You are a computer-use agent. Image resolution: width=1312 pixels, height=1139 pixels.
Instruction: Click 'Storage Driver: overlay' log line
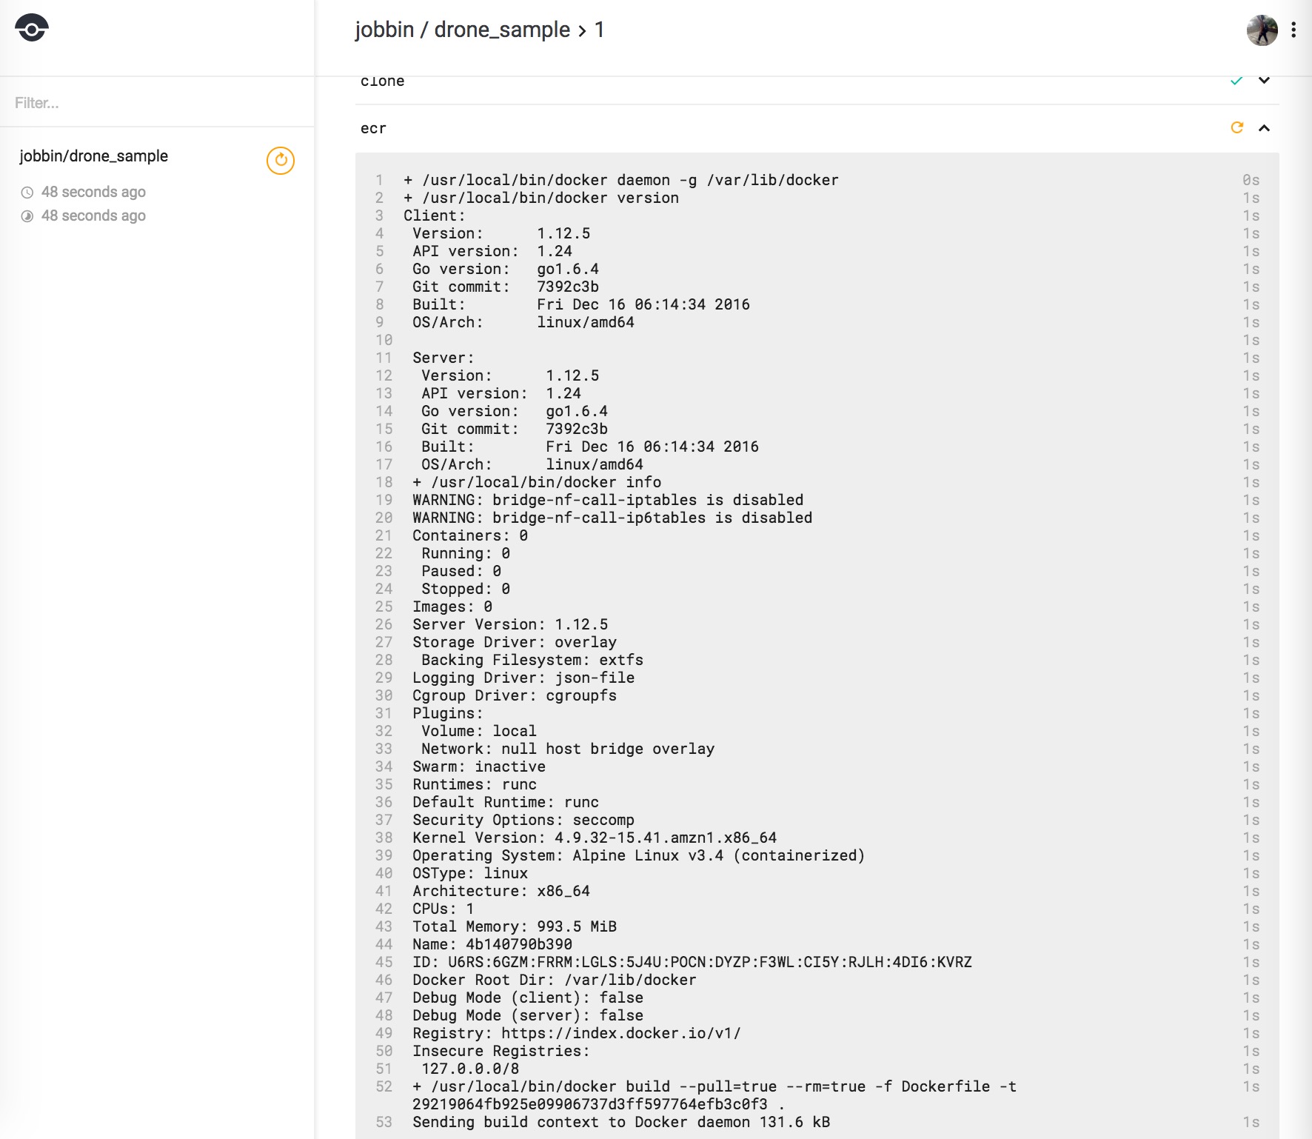(x=515, y=642)
